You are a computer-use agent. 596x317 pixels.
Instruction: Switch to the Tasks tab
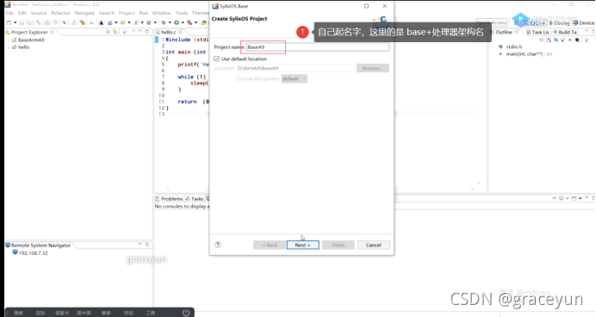pyautogui.click(x=195, y=198)
